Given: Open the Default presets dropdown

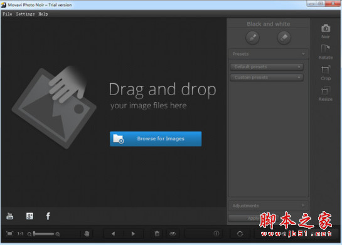Looking at the screenshot, I should pyautogui.click(x=267, y=67).
